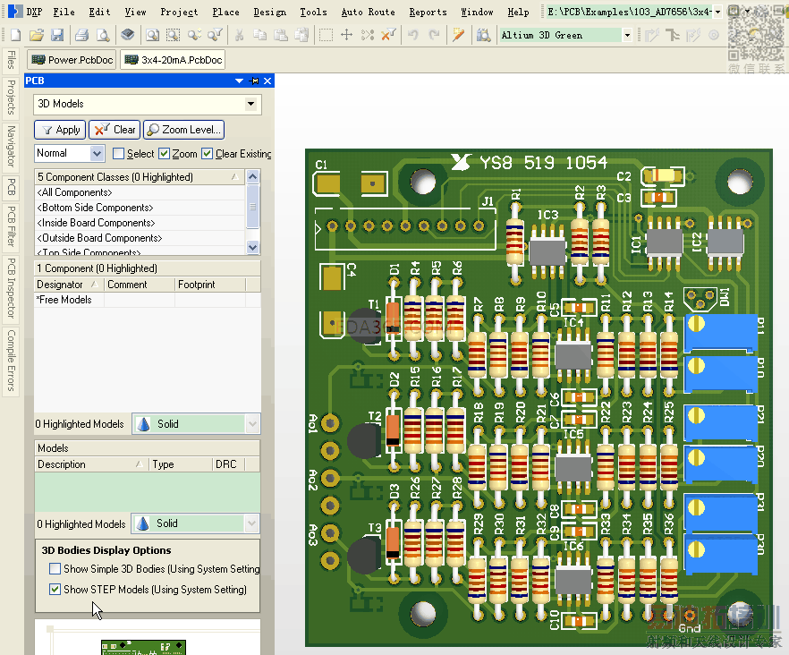Click the Print icon in toolbar
This screenshot has height=655, width=789.
(81, 35)
